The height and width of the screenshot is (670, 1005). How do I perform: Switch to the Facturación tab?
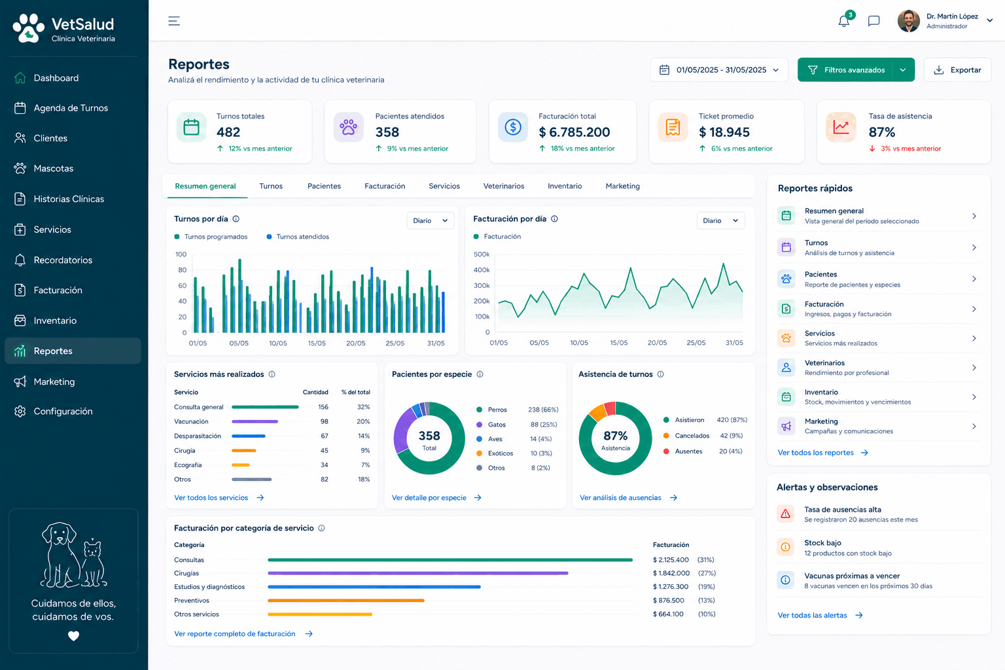tap(385, 186)
